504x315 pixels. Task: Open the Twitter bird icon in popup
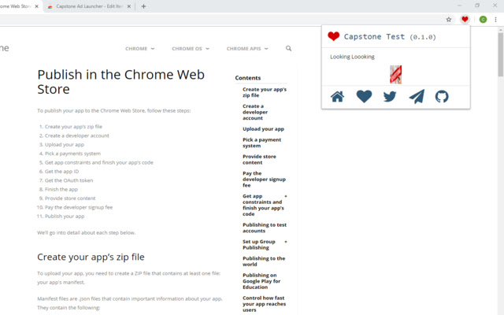coord(390,96)
